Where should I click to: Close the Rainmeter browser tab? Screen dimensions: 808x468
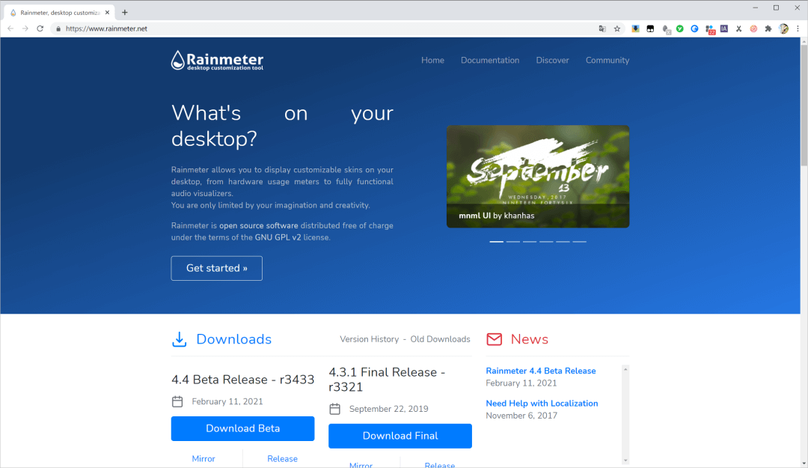coord(107,13)
